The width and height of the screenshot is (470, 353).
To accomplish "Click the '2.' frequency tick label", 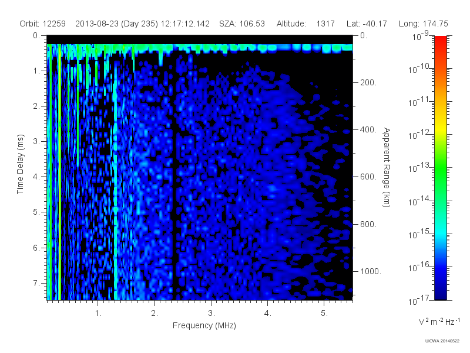I will [x=155, y=314].
